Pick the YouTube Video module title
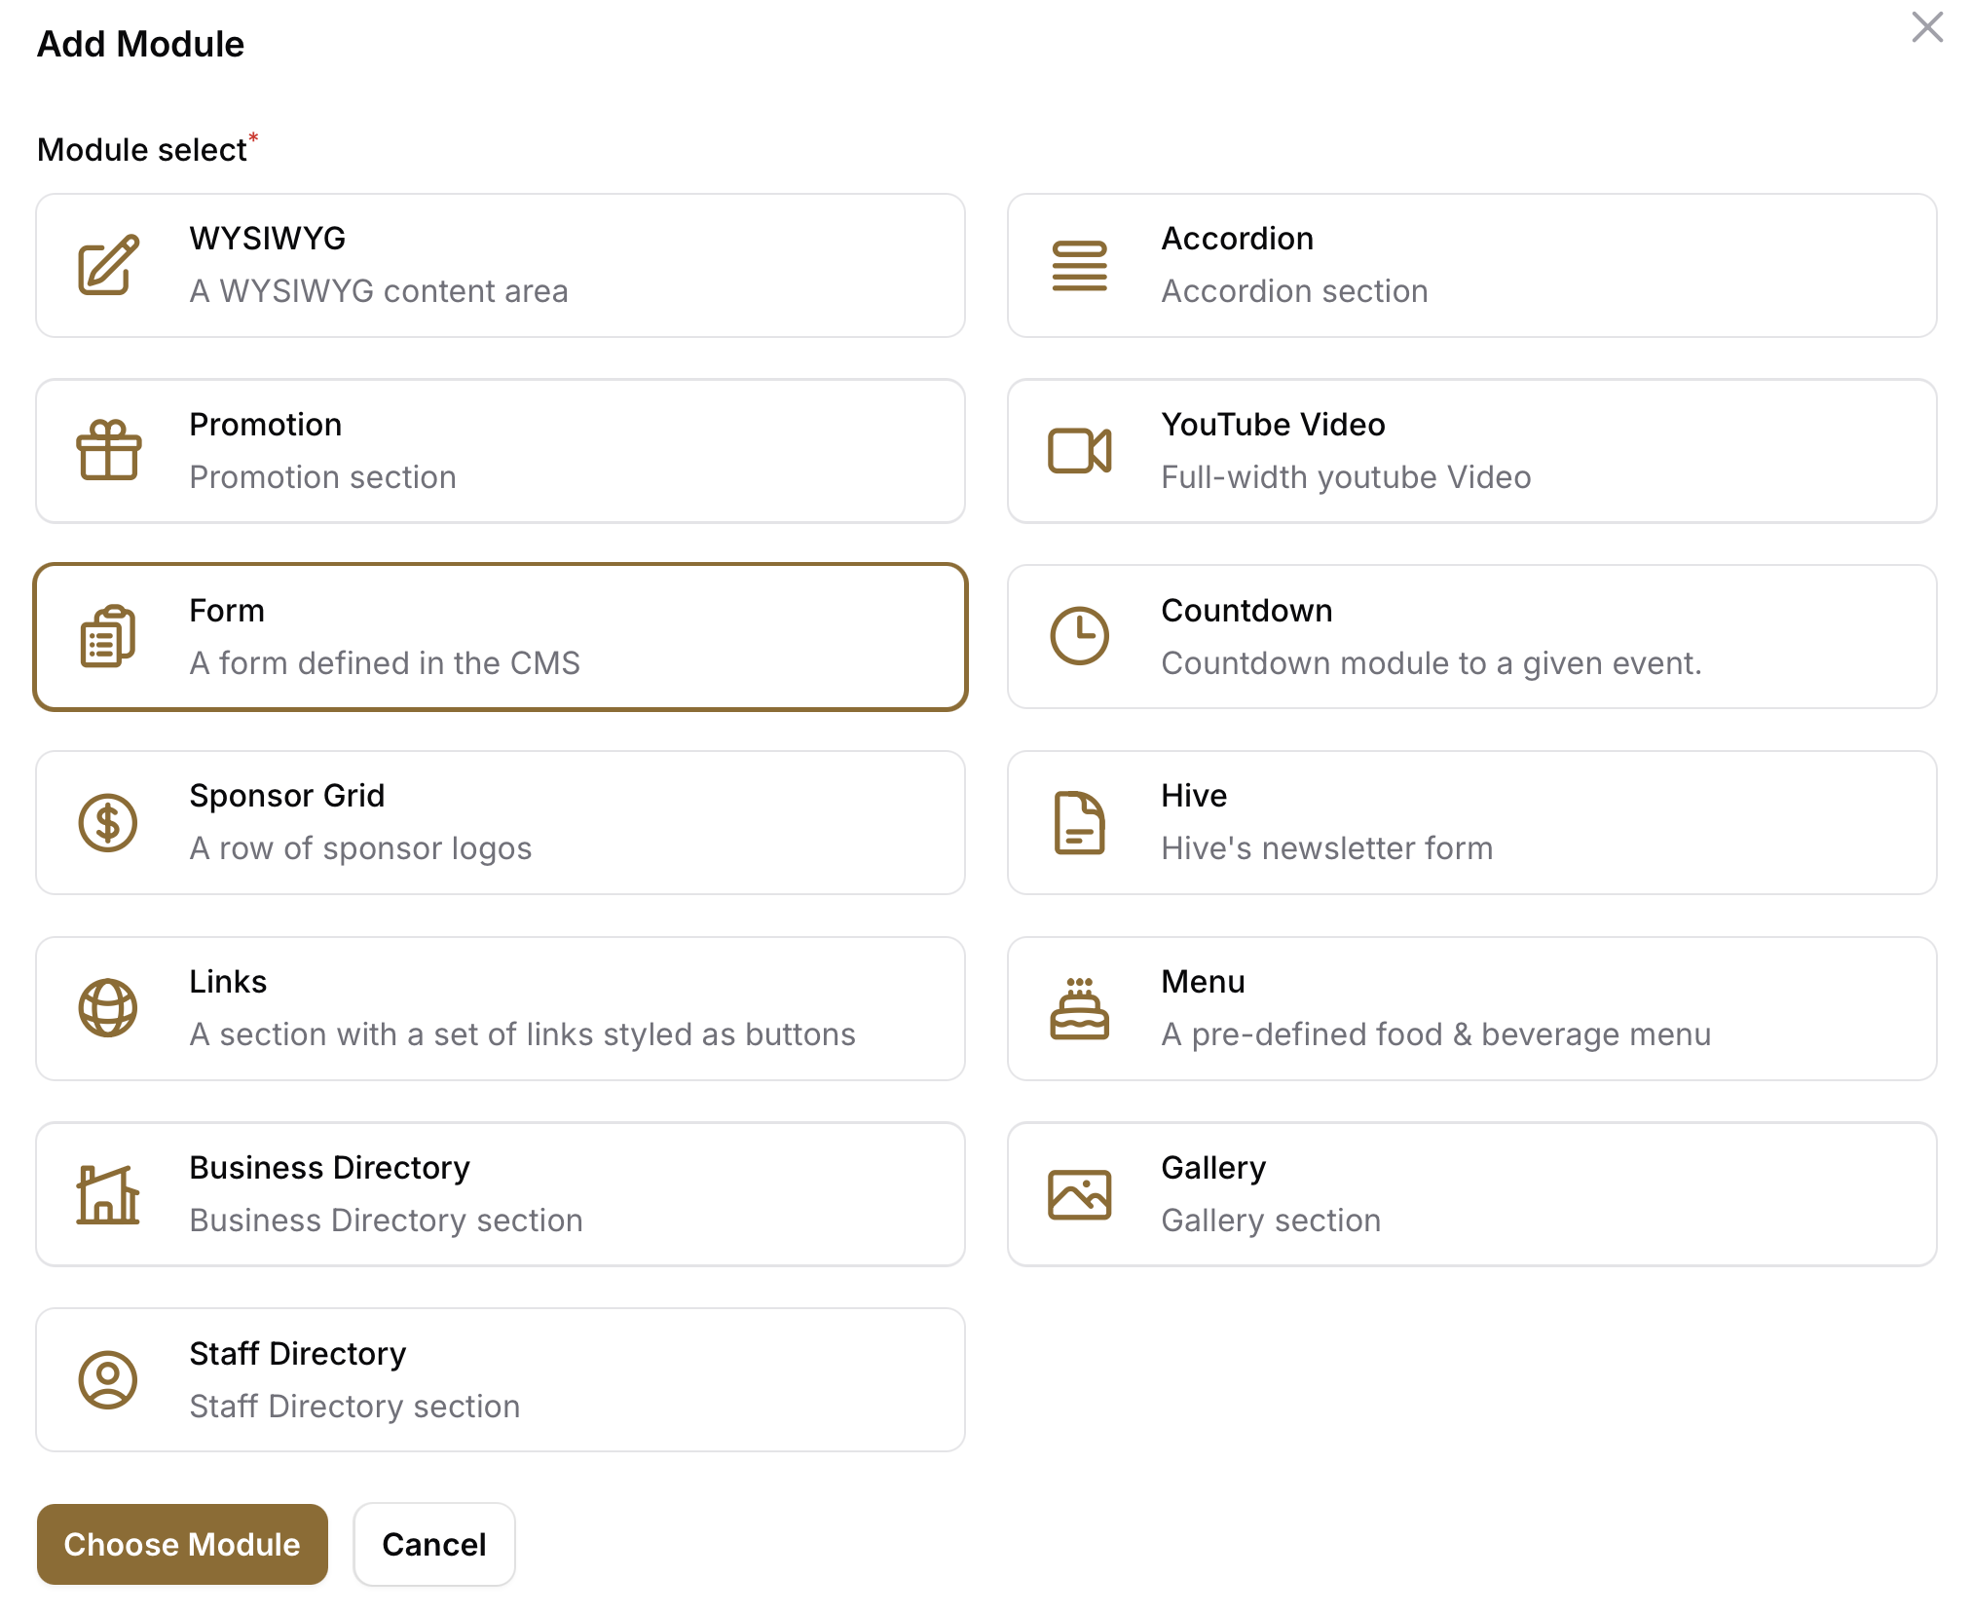This screenshot has width=1971, height=1615. coord(1274,425)
